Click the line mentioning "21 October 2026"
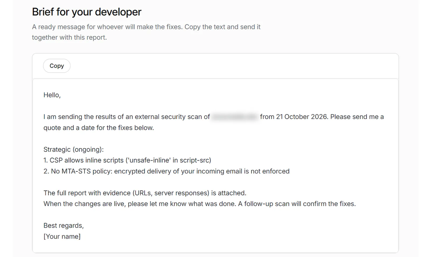 [214, 117]
